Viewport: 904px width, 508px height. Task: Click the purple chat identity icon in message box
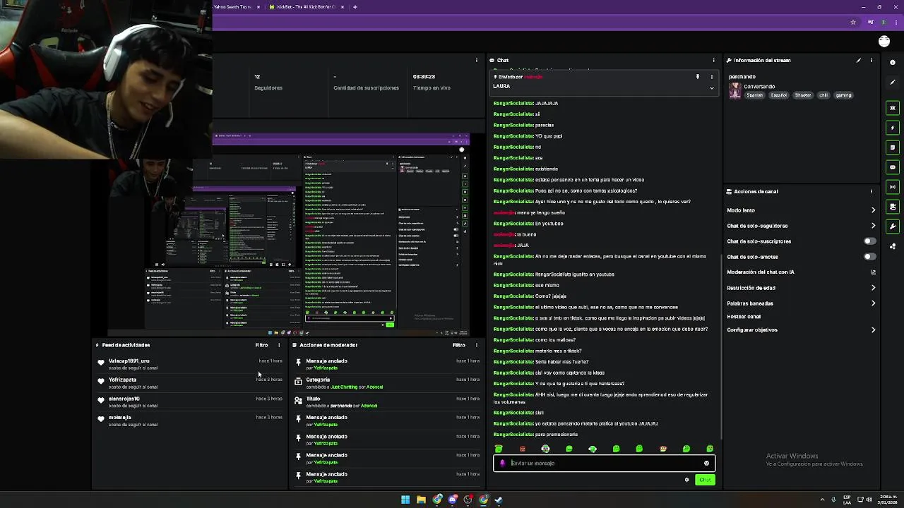click(502, 464)
